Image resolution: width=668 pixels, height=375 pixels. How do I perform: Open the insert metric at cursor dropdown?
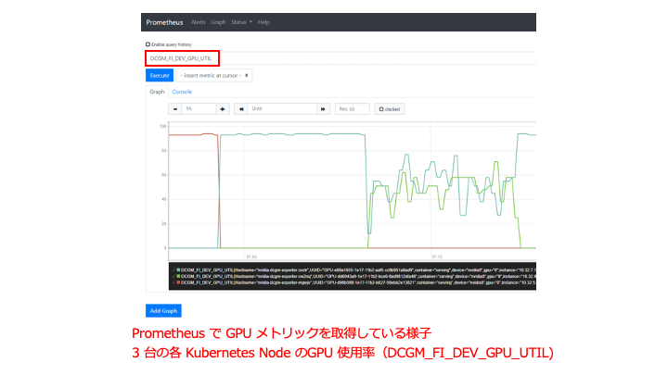tap(214, 75)
